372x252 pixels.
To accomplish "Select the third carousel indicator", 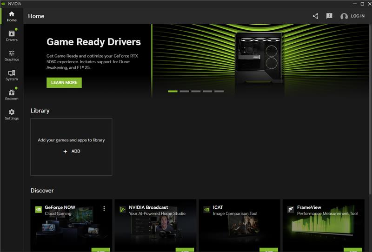I will coord(196,91).
